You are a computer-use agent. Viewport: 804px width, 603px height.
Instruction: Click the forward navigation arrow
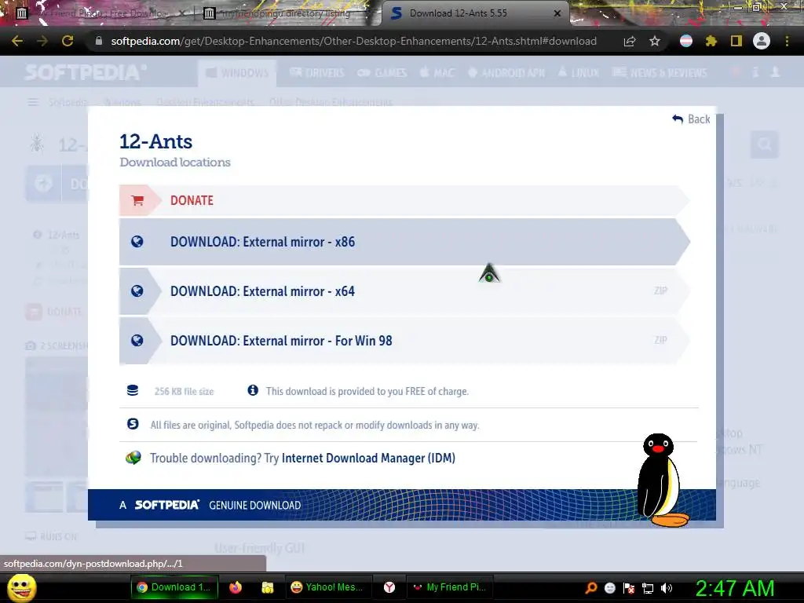pyautogui.click(x=42, y=41)
